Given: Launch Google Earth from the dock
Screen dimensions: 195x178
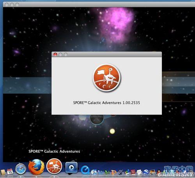Looking at the screenshot, I should tap(146, 172).
